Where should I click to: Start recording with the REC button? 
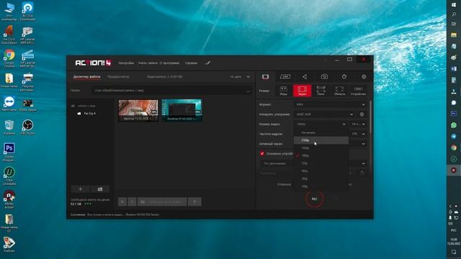[x=314, y=199]
